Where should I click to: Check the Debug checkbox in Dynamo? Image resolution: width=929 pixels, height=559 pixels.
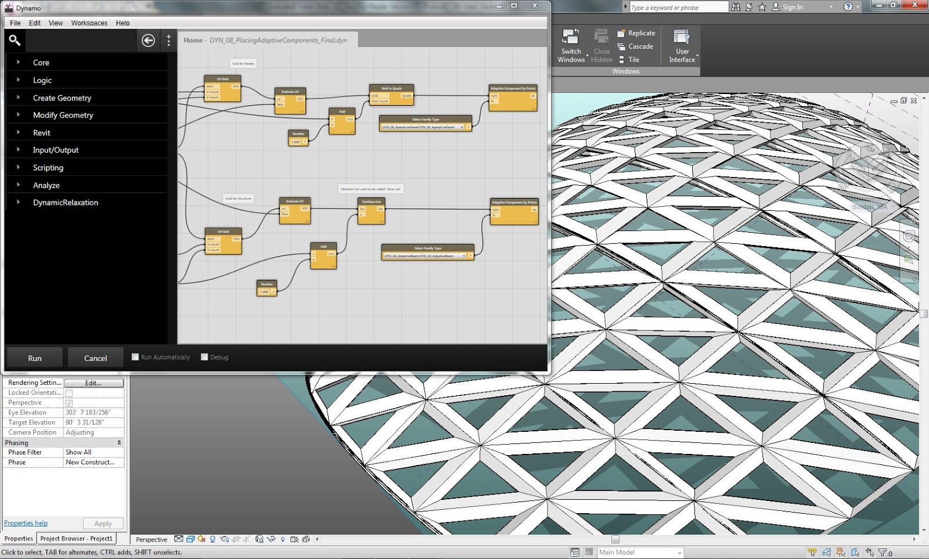[204, 356]
